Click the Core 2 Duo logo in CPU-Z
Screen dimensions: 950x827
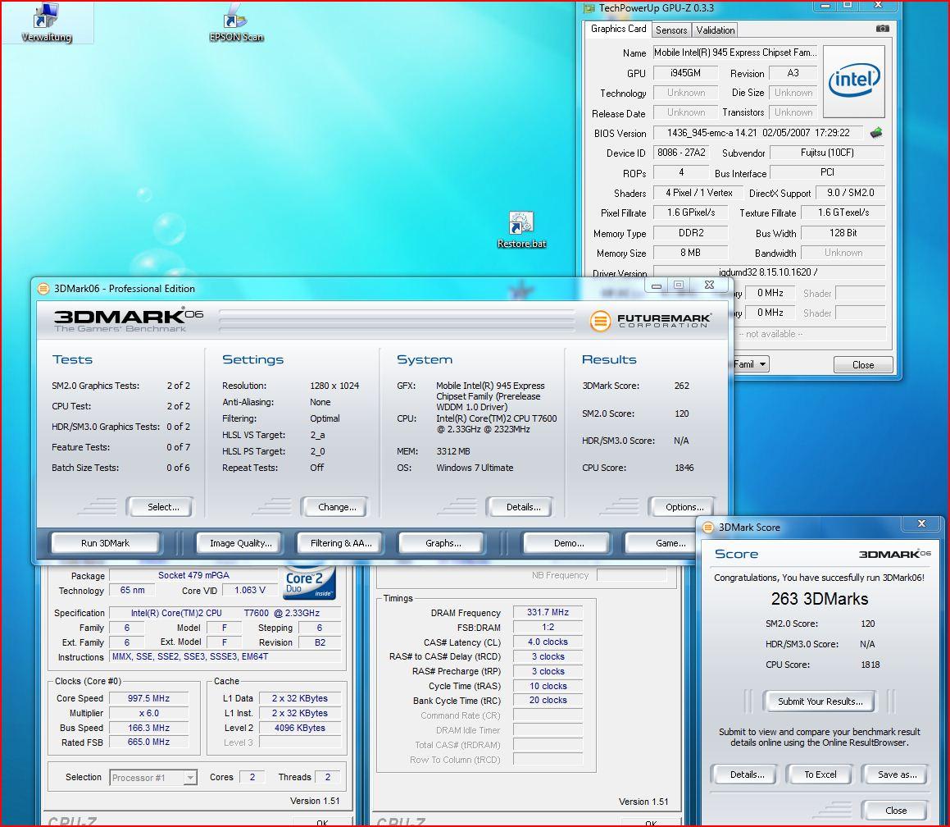309,583
